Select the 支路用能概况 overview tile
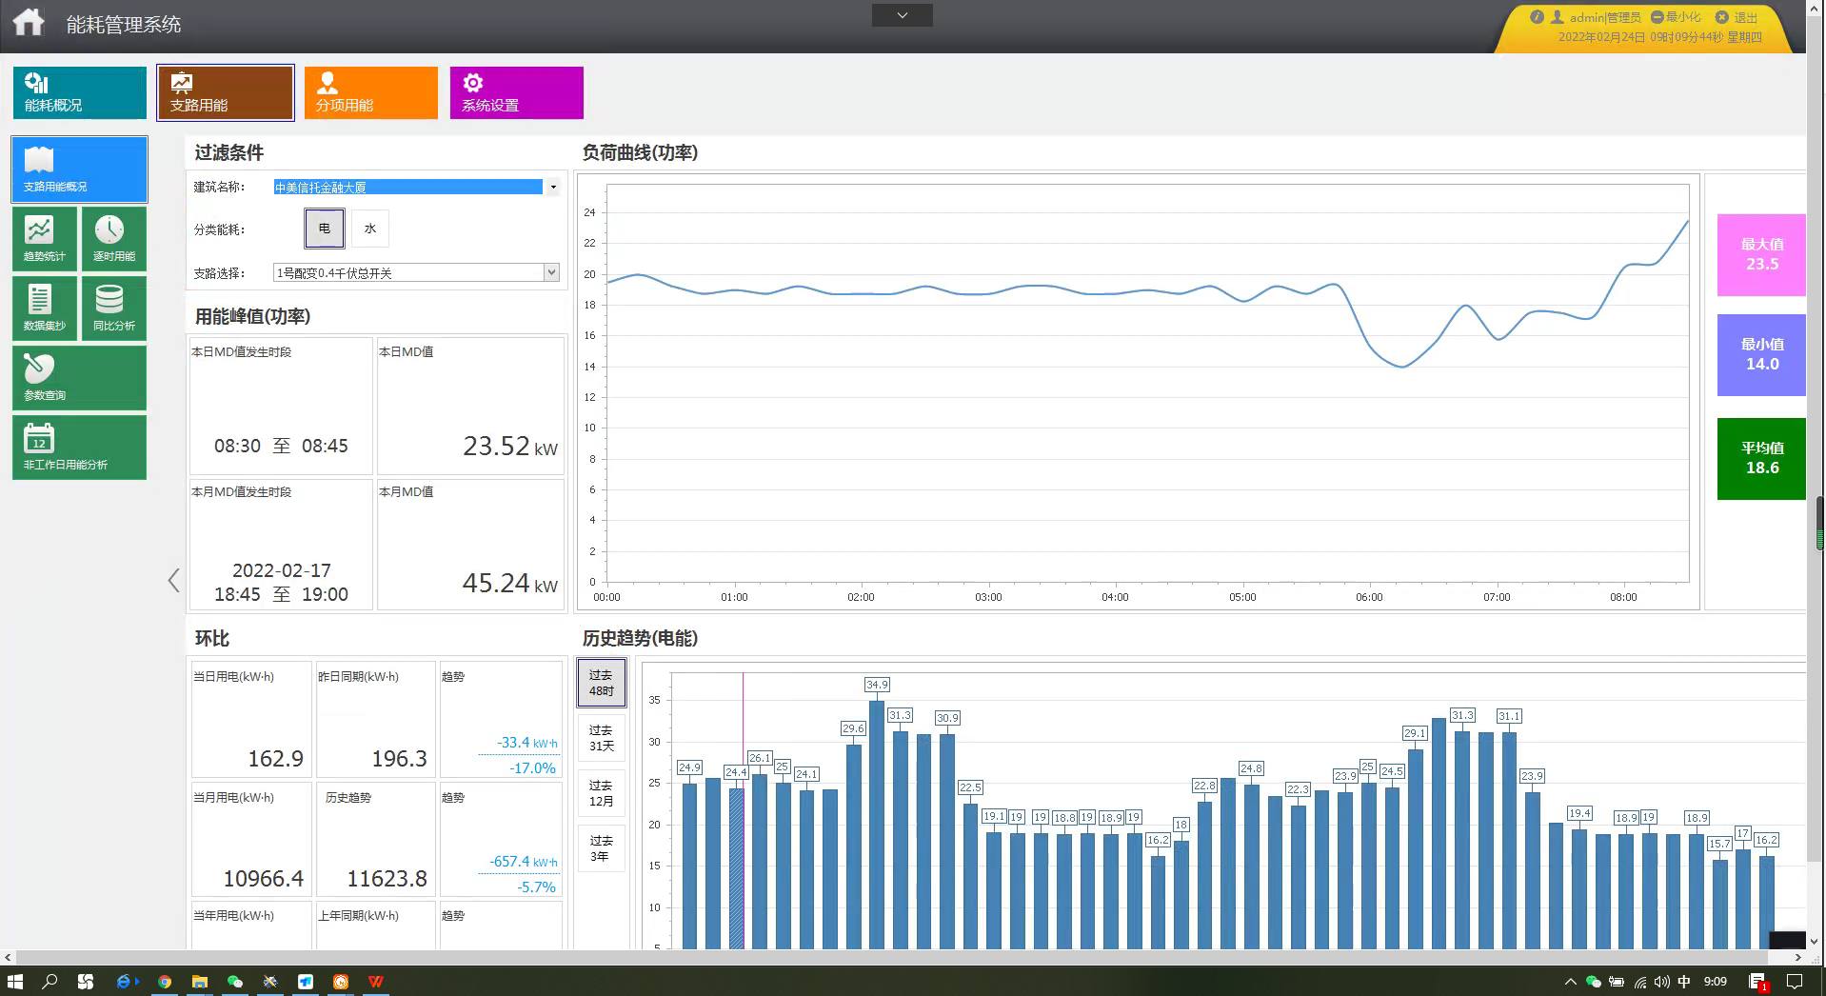The width and height of the screenshot is (1826, 996). pyautogui.click(x=79, y=169)
